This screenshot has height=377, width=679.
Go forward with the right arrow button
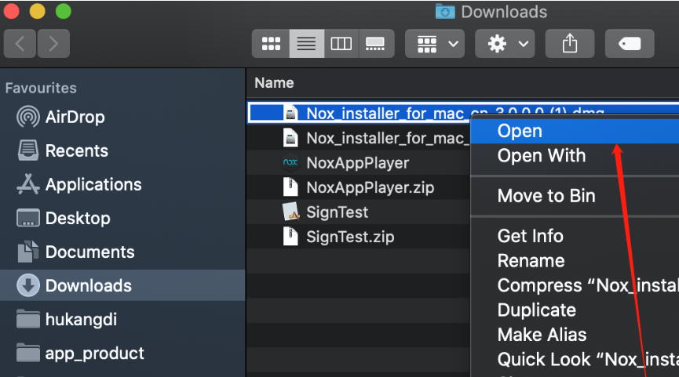53,44
